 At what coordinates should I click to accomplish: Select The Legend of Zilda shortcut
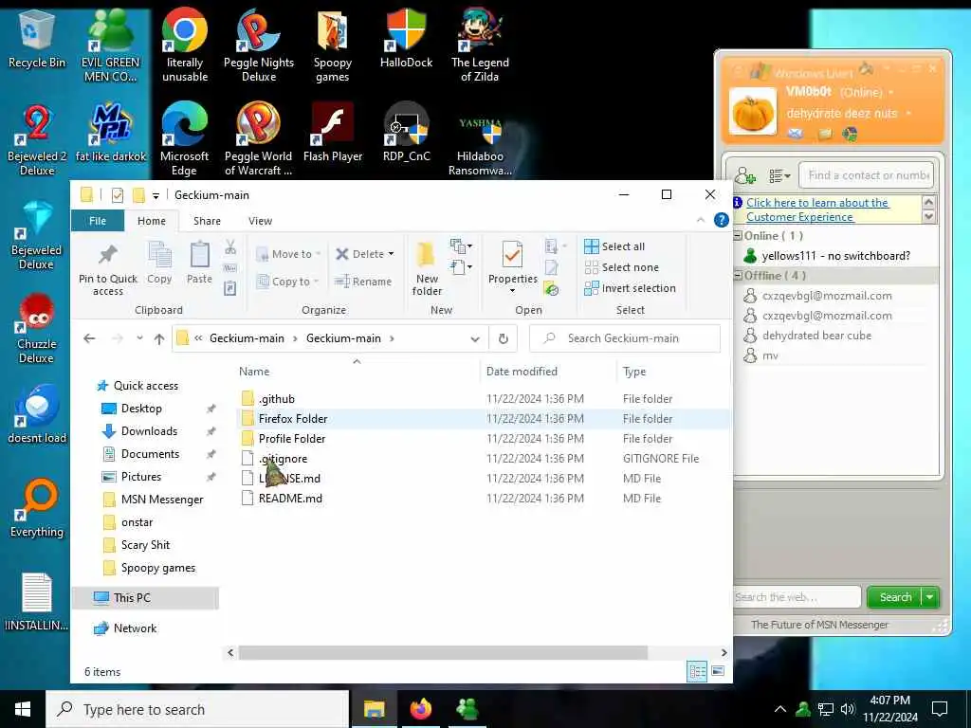click(480, 45)
